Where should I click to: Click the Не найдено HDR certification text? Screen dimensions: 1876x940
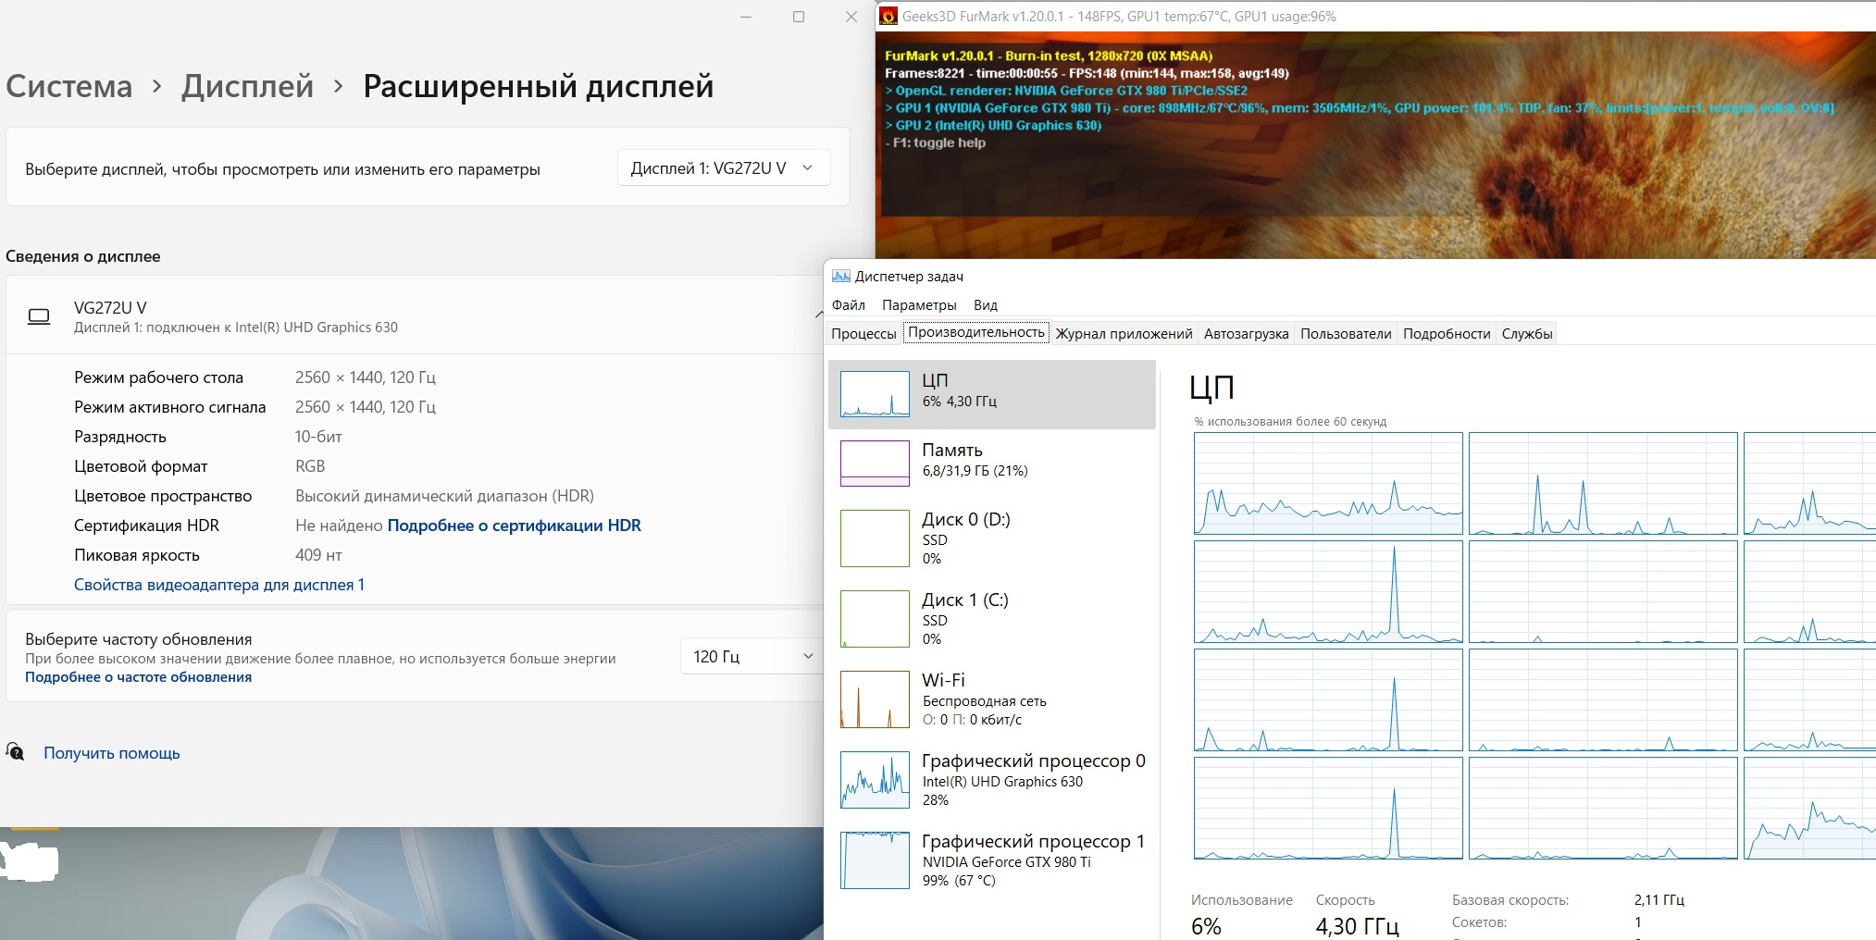point(339,526)
